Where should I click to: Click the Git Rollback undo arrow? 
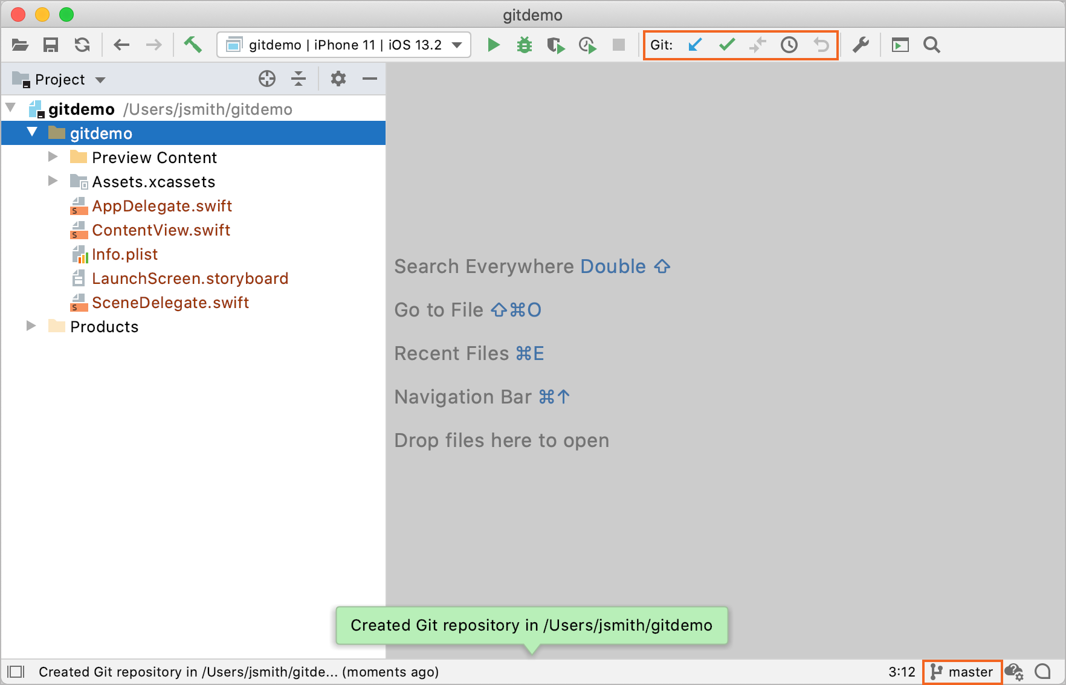(821, 45)
